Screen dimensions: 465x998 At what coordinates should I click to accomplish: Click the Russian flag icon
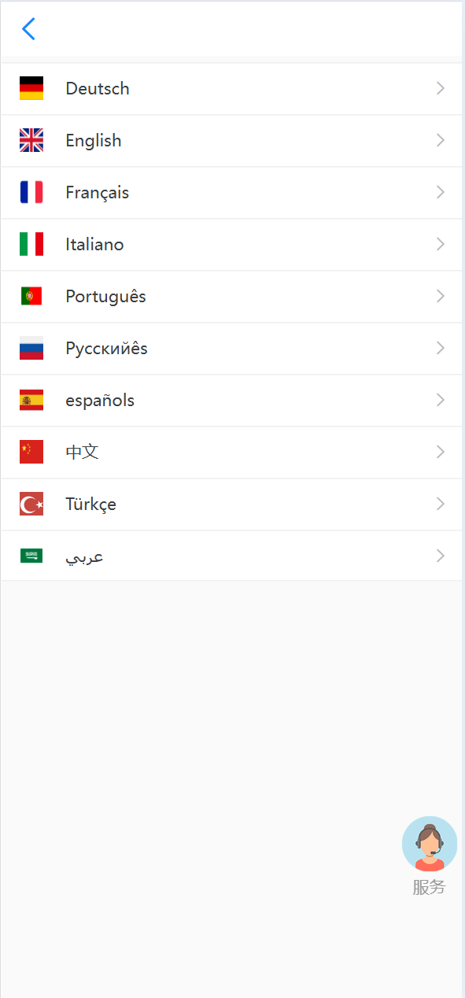(31, 348)
